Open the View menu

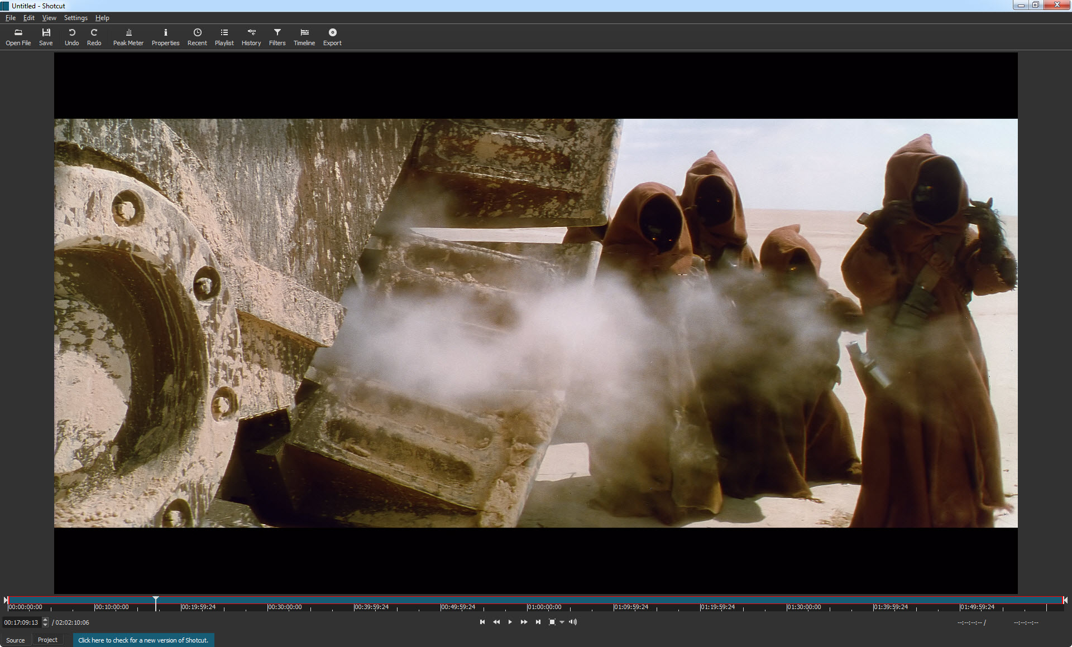pyautogui.click(x=49, y=18)
